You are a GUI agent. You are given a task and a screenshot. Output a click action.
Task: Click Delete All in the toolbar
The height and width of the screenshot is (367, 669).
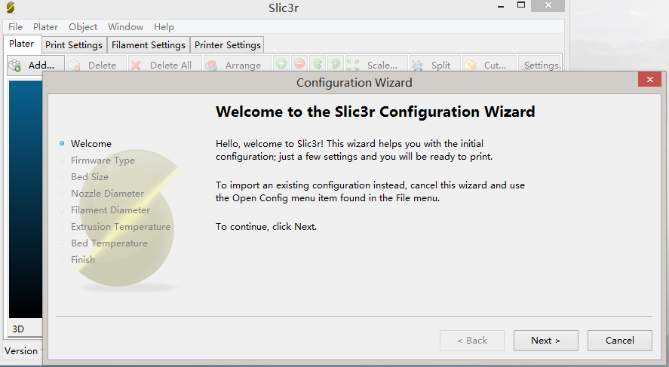pos(161,66)
